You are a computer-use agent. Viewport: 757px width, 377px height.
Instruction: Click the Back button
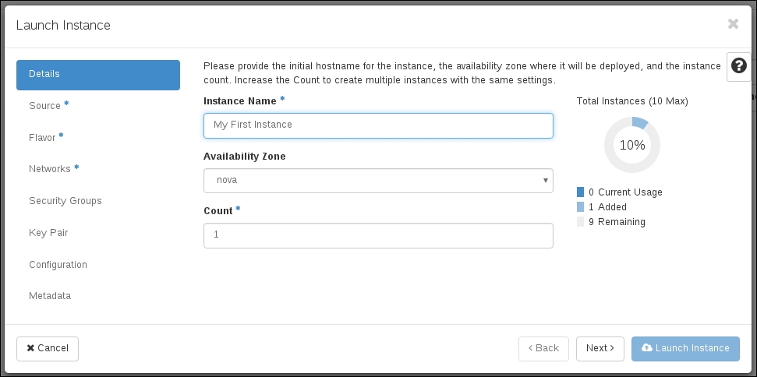(x=543, y=348)
